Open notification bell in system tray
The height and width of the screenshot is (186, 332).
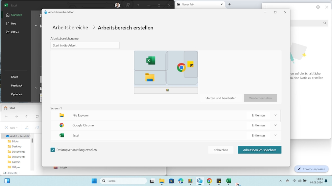tap(326, 181)
